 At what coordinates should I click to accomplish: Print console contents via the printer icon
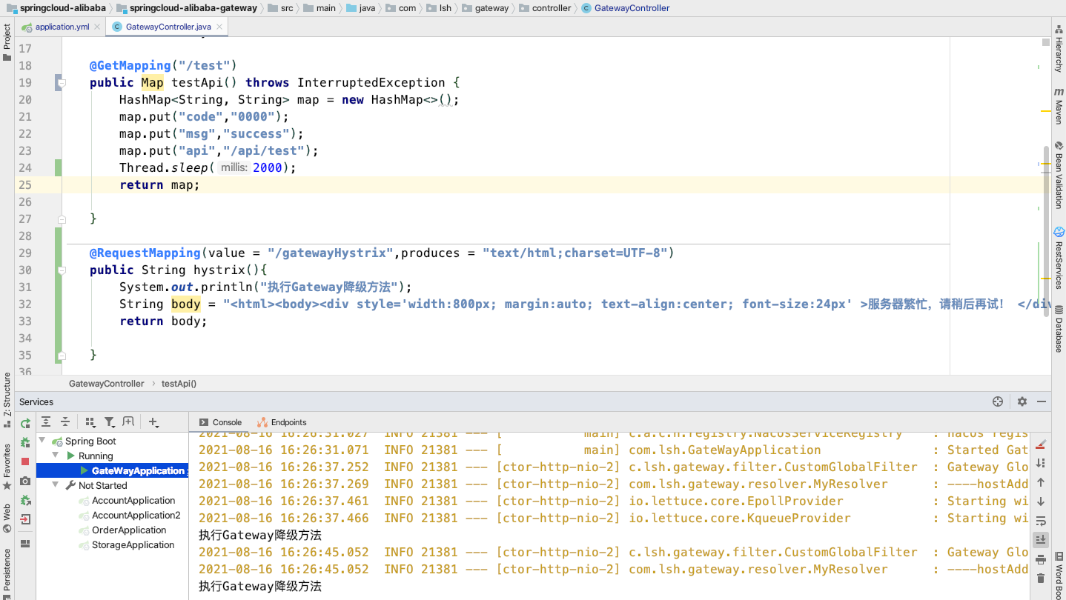click(1040, 558)
